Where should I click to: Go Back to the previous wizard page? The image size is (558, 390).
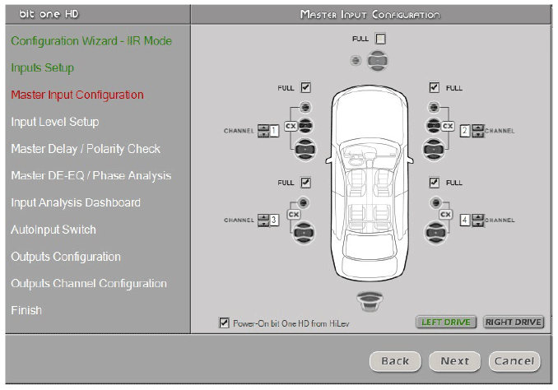pos(395,361)
